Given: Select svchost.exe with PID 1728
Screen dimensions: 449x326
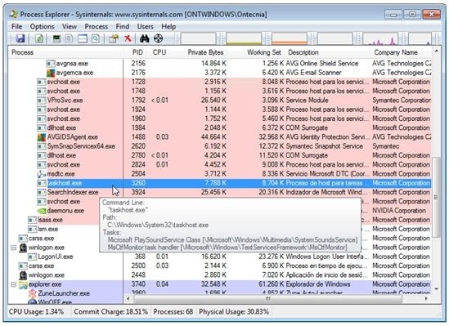Looking at the screenshot, I should click(64, 82).
